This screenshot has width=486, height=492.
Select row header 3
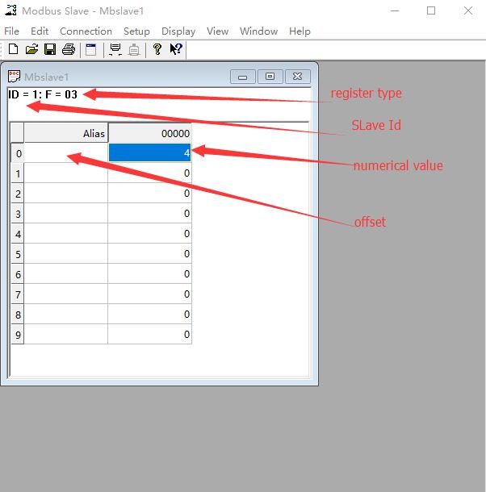(x=18, y=214)
